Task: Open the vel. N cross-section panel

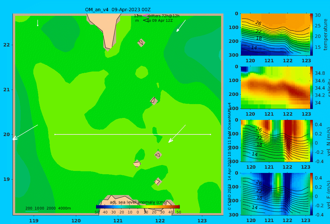Action: tap(276, 141)
